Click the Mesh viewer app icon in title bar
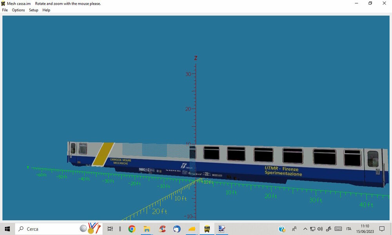 [x=3, y=4]
